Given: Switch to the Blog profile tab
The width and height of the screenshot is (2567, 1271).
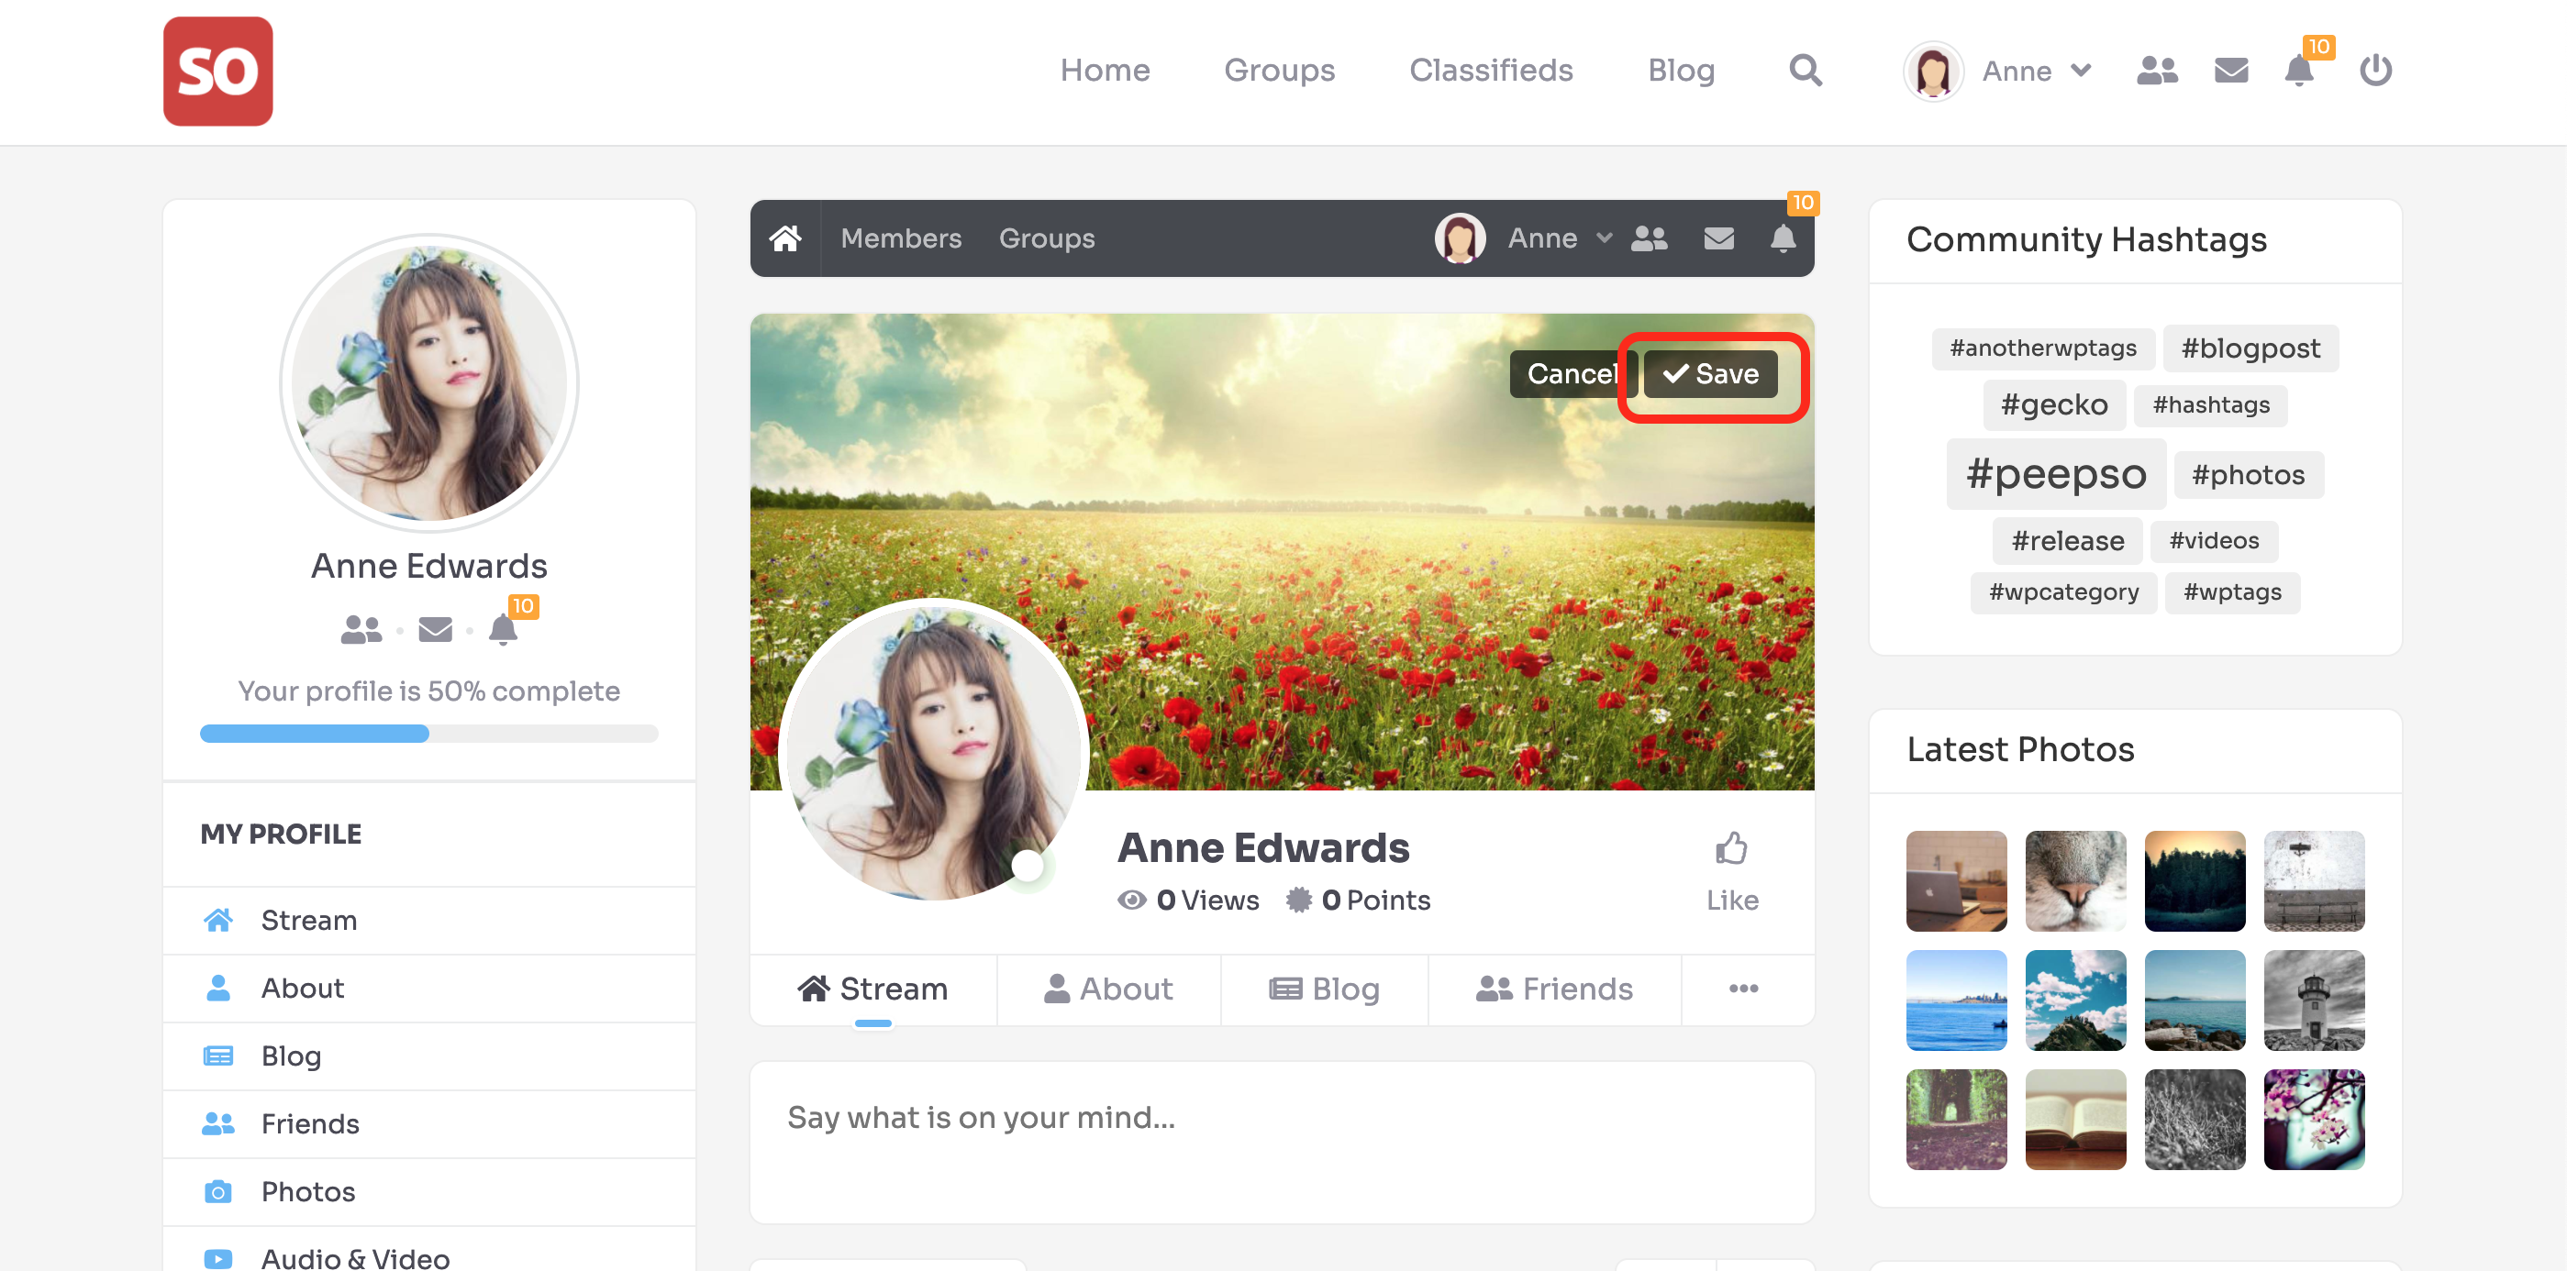Looking at the screenshot, I should tap(1323, 989).
